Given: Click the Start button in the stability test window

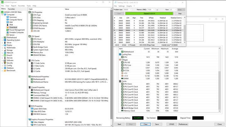Looking at the screenshot, I should tap(119, 124).
